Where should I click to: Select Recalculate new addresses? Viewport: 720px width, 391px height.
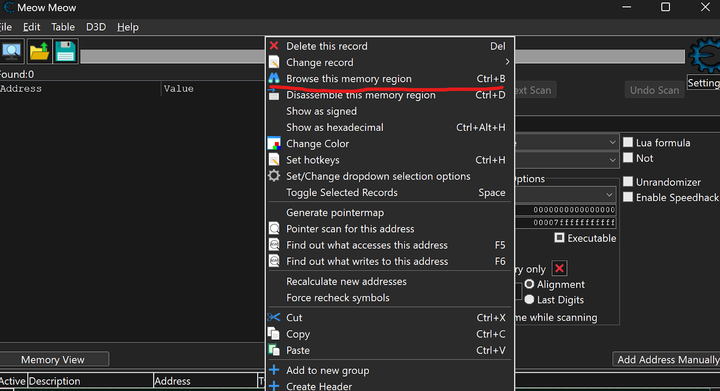pos(390,282)
